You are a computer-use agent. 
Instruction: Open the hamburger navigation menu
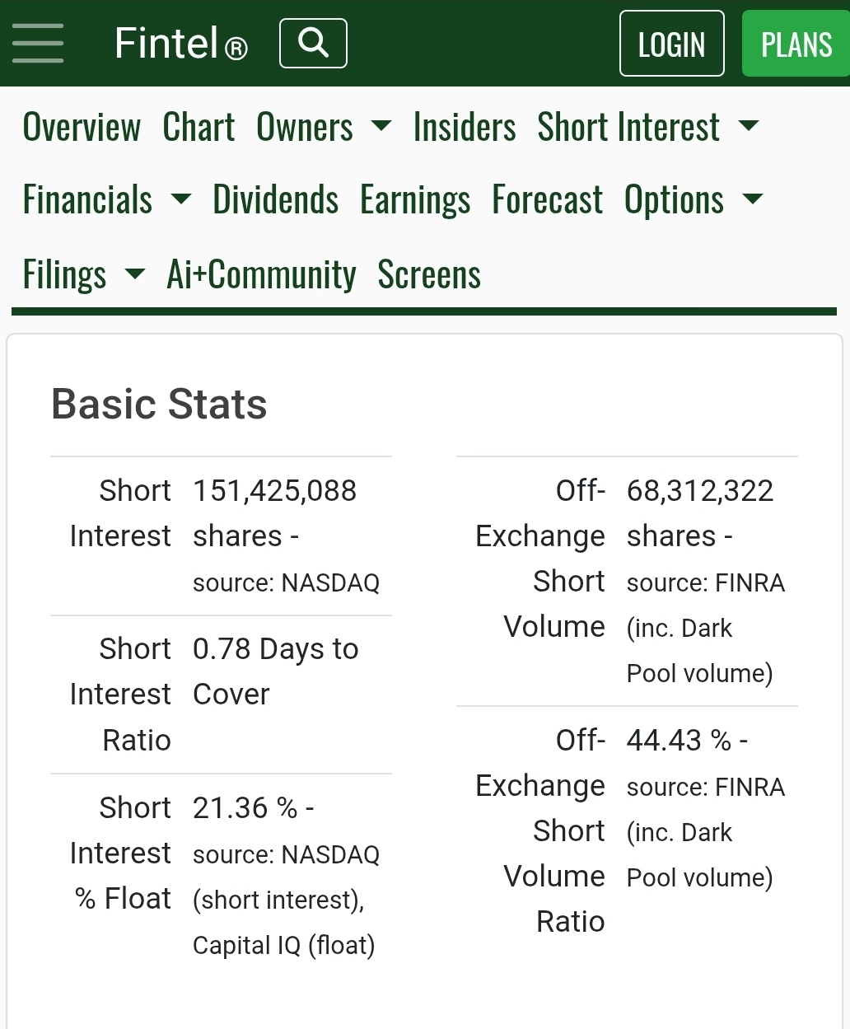point(37,44)
